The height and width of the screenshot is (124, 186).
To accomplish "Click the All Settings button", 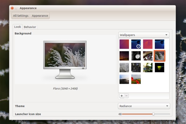I will pos(21,16).
